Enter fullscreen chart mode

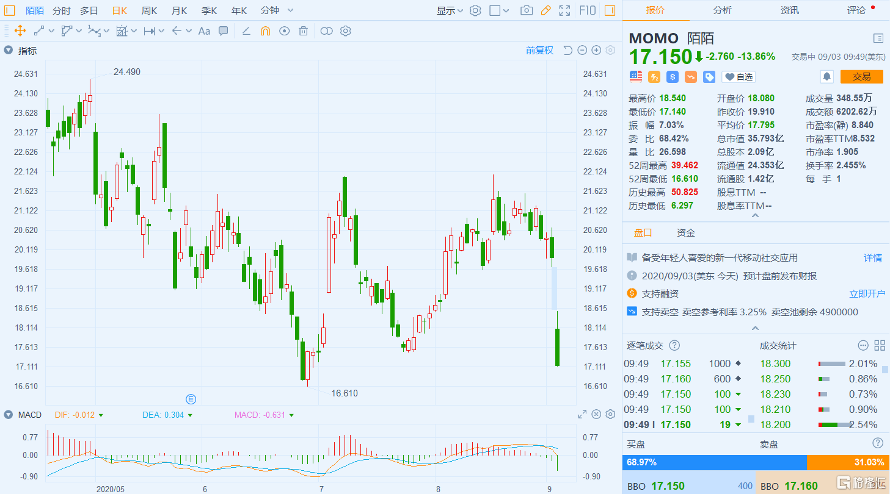coord(565,10)
